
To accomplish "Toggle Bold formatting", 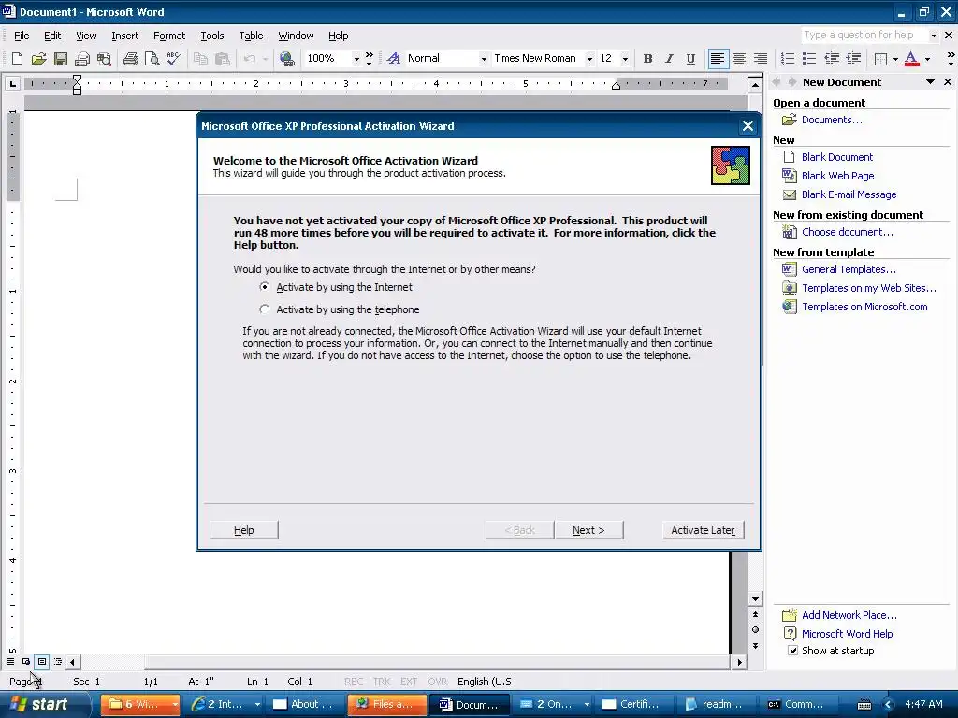I will (x=647, y=59).
